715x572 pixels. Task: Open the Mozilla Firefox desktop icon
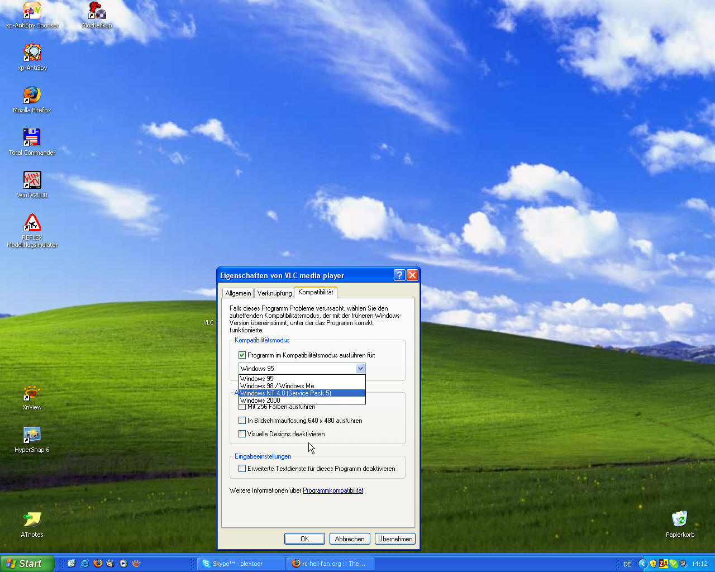[x=32, y=95]
